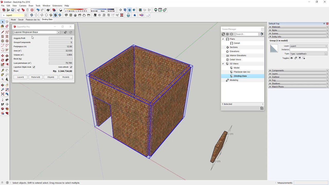This screenshot has width=329, height=185.
Task: Select the Zoom magnifier tool
Action: point(3,89)
